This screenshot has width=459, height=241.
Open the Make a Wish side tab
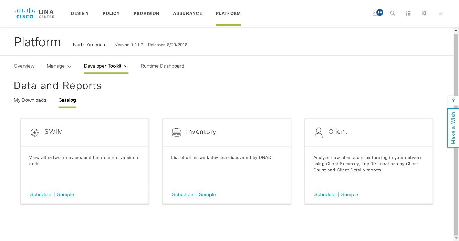[453, 128]
